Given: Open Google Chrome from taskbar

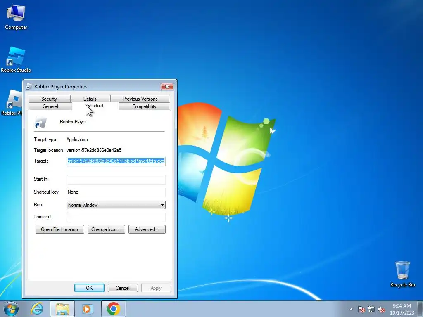Looking at the screenshot, I should pos(114,309).
